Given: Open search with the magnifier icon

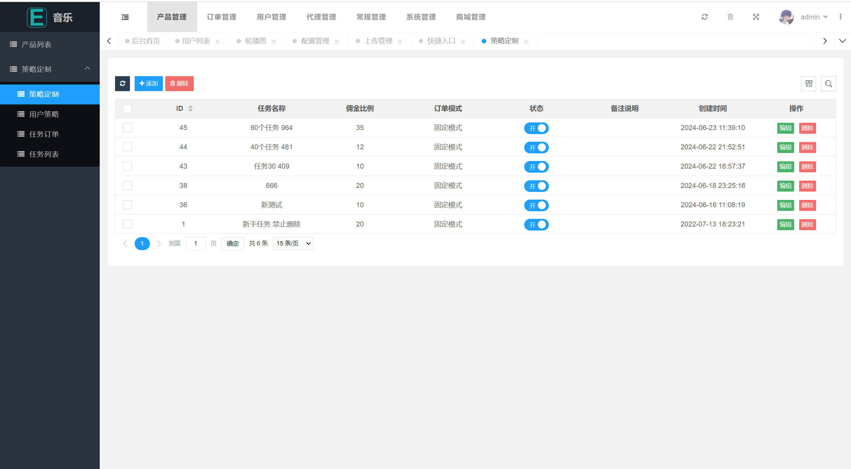Looking at the screenshot, I should [x=828, y=83].
